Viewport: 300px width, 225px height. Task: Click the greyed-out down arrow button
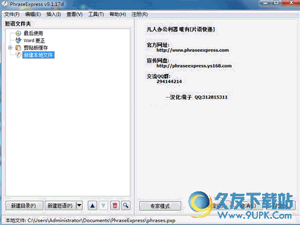(x=103, y=205)
